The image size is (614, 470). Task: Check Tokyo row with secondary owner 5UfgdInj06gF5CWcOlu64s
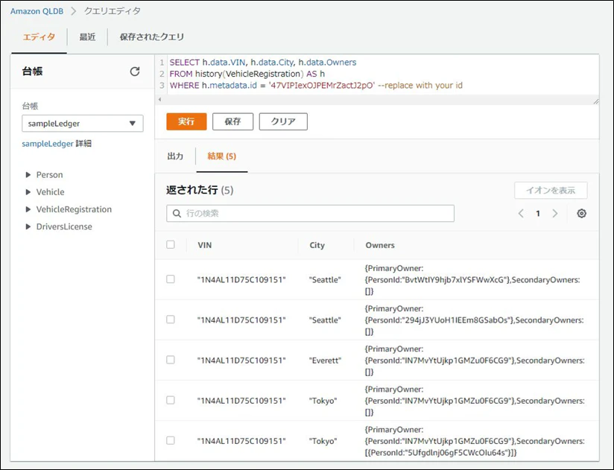point(171,440)
